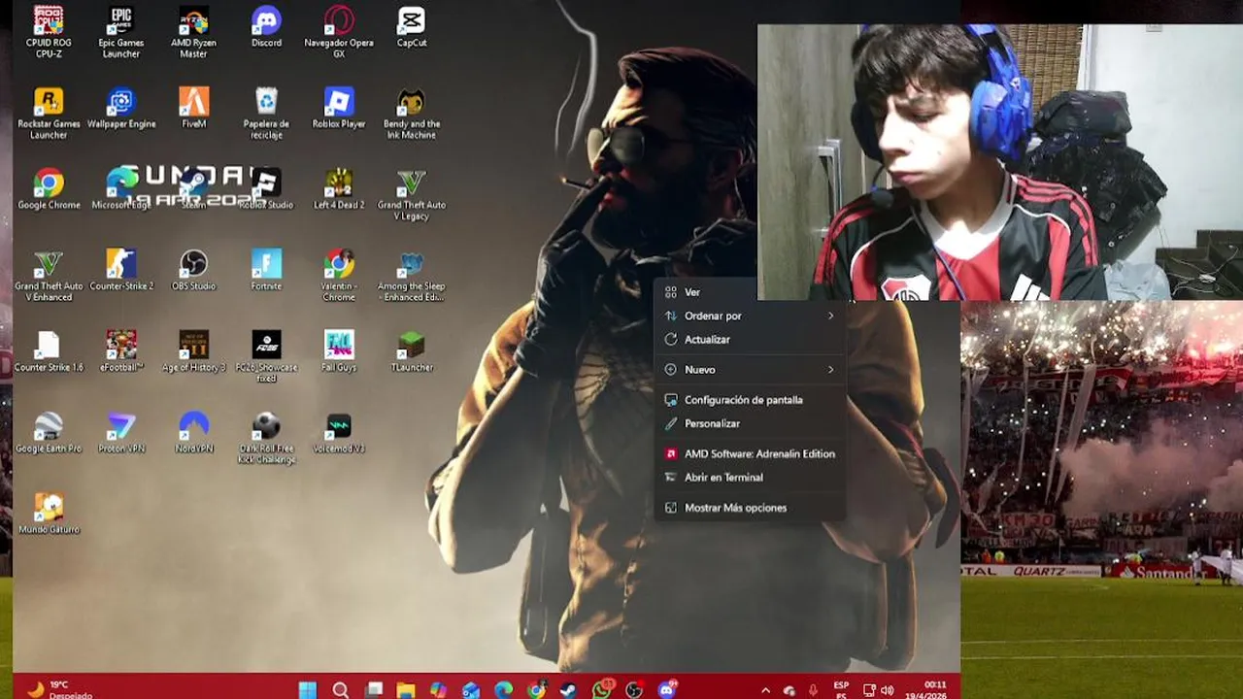
Task: Select the Roblox Player desktop icon
Action: coord(339,109)
